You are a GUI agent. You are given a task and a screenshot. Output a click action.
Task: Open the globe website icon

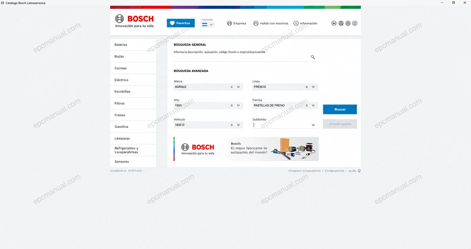point(341,23)
